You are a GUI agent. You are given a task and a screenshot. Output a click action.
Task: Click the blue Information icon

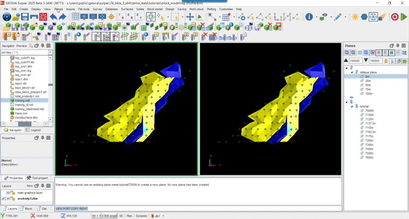pyautogui.click(x=309, y=17)
